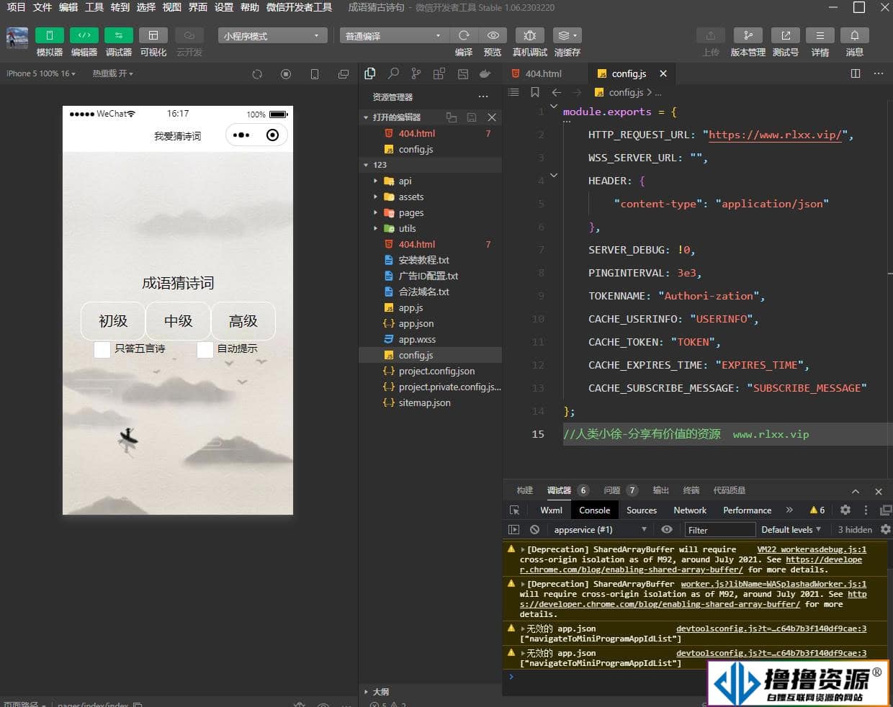Open version management icon
Viewport: 893px width, 707px height.
pos(748,35)
